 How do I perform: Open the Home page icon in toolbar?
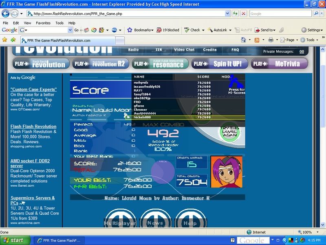(x=243, y=40)
